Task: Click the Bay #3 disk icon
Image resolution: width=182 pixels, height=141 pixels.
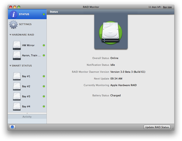Action: pyautogui.click(x=17, y=96)
